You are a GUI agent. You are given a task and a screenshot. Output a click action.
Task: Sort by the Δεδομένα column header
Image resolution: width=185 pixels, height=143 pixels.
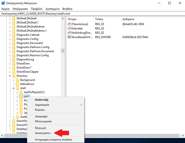[128, 19]
